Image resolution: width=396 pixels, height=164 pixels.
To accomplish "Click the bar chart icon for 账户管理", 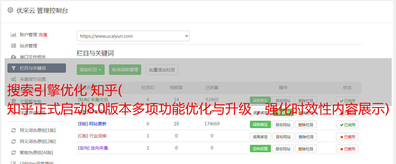I will pyautogui.click(x=14, y=35).
